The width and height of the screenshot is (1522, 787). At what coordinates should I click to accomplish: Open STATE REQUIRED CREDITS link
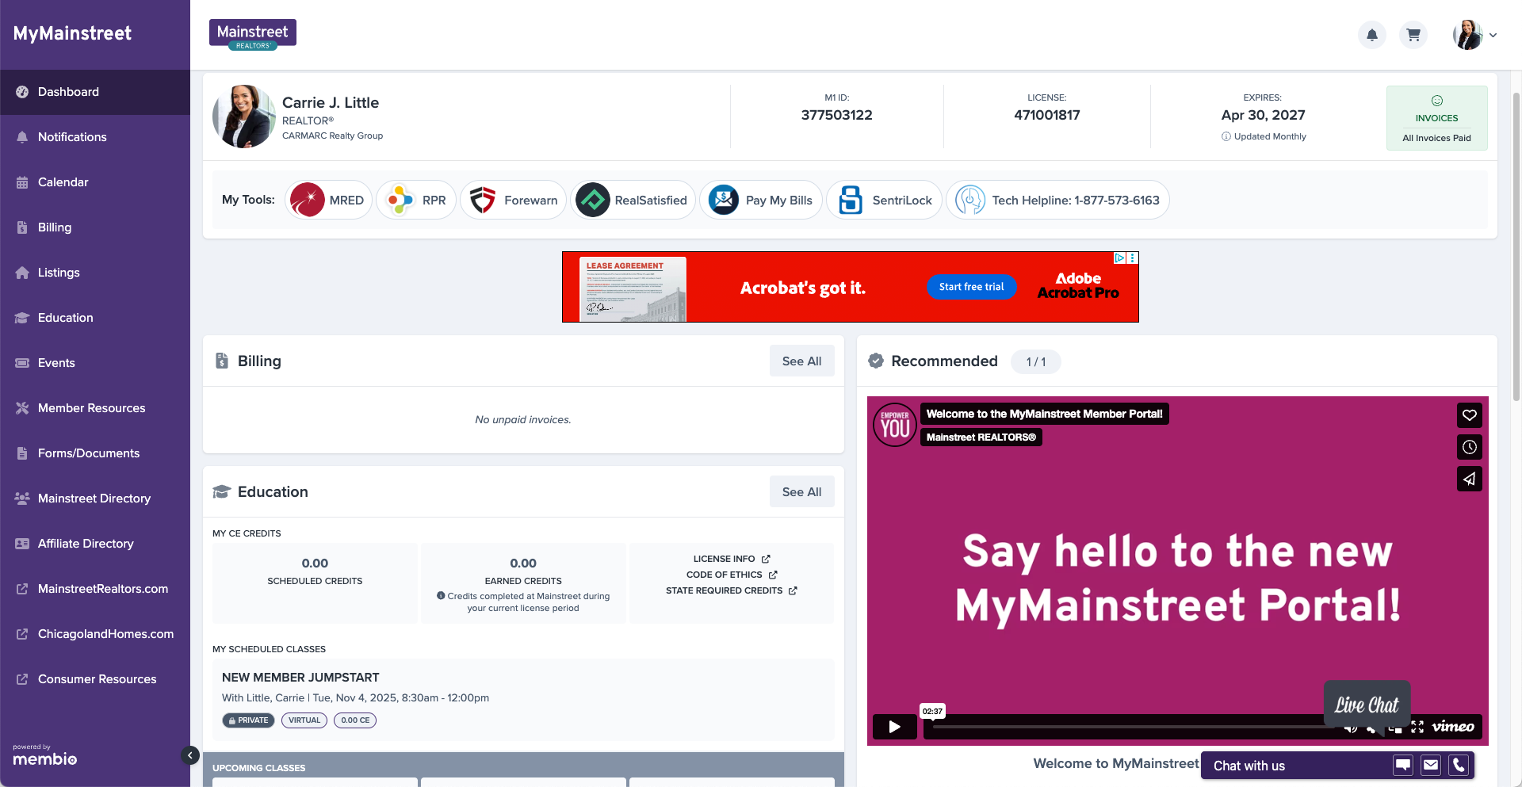point(731,590)
